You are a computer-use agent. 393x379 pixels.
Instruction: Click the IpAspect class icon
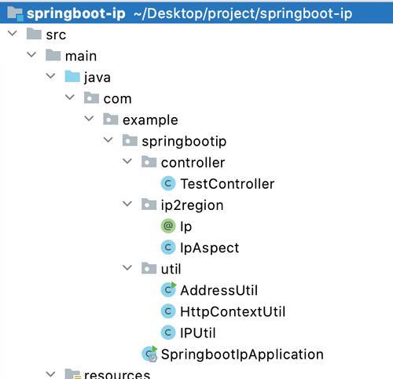tap(168, 248)
